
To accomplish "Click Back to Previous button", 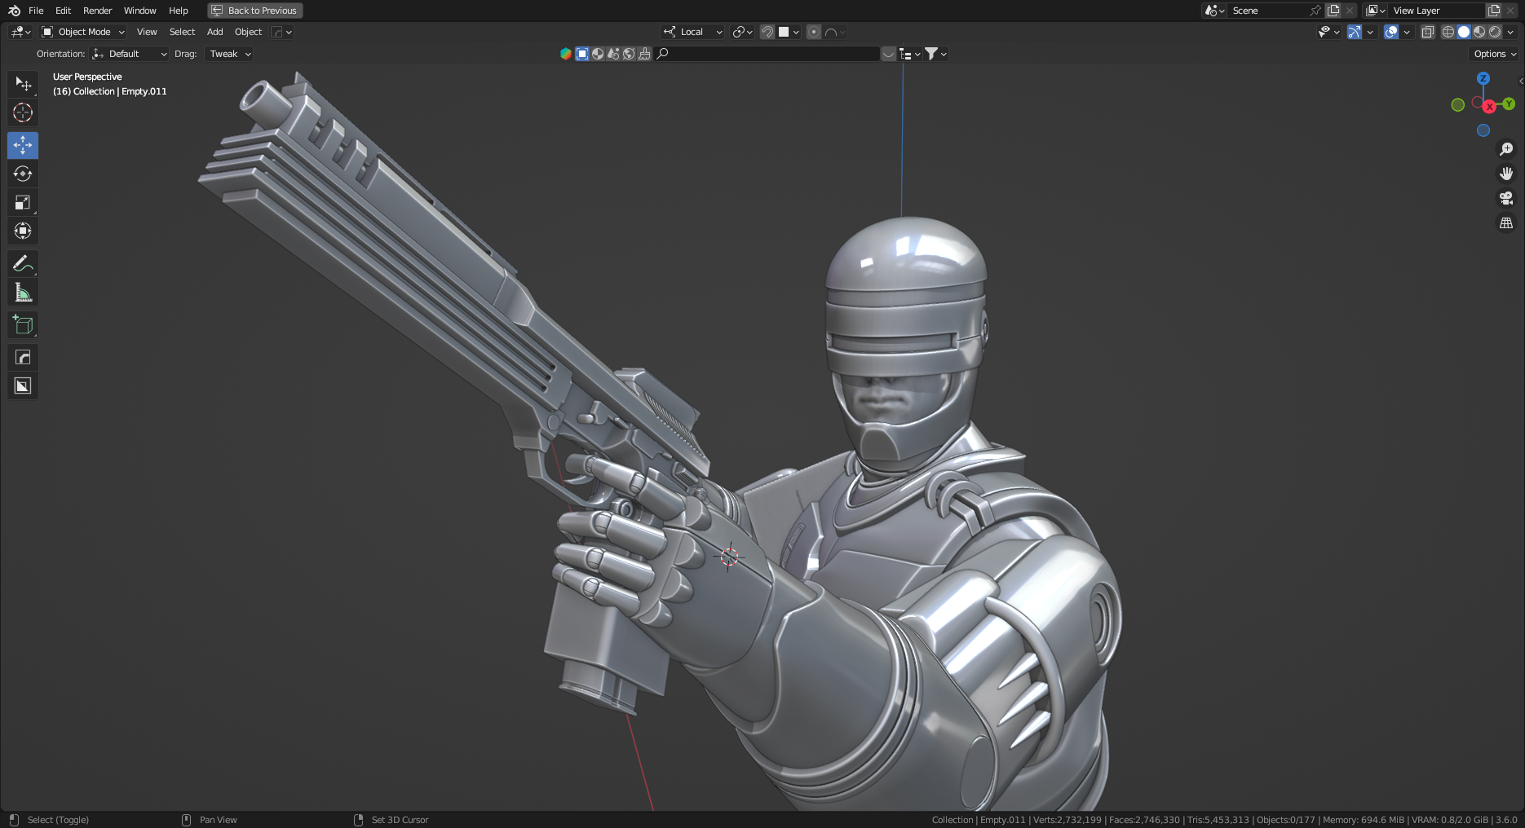I will (255, 11).
